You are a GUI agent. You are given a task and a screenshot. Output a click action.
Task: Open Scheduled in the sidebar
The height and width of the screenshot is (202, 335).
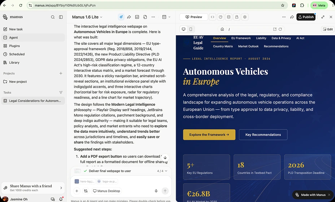33,54
